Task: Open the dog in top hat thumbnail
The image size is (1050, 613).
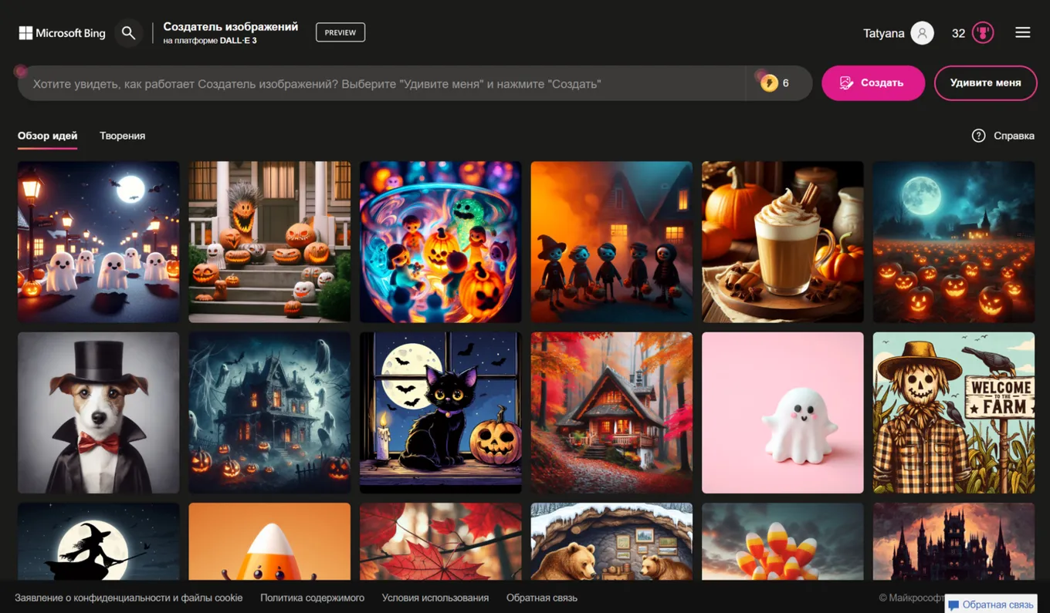Action: click(99, 413)
